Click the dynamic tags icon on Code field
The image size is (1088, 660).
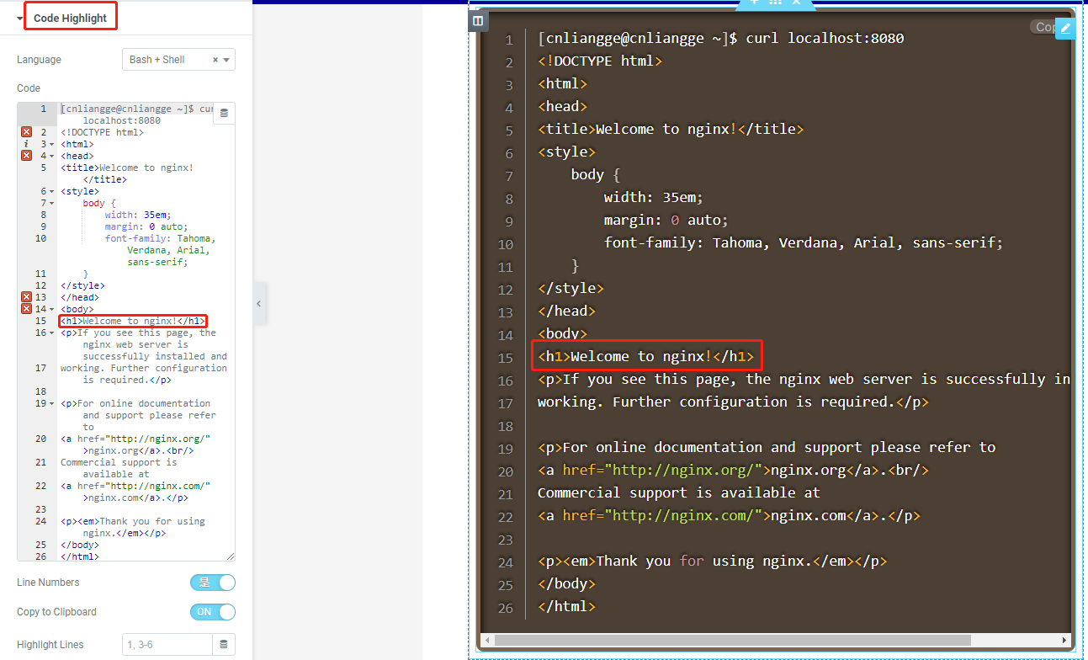point(224,113)
